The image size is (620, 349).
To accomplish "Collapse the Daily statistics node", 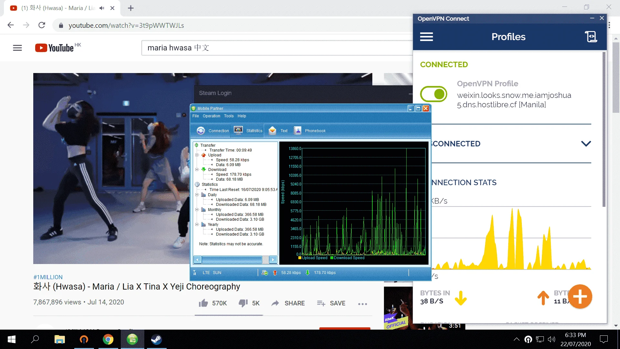I will 197,195.
